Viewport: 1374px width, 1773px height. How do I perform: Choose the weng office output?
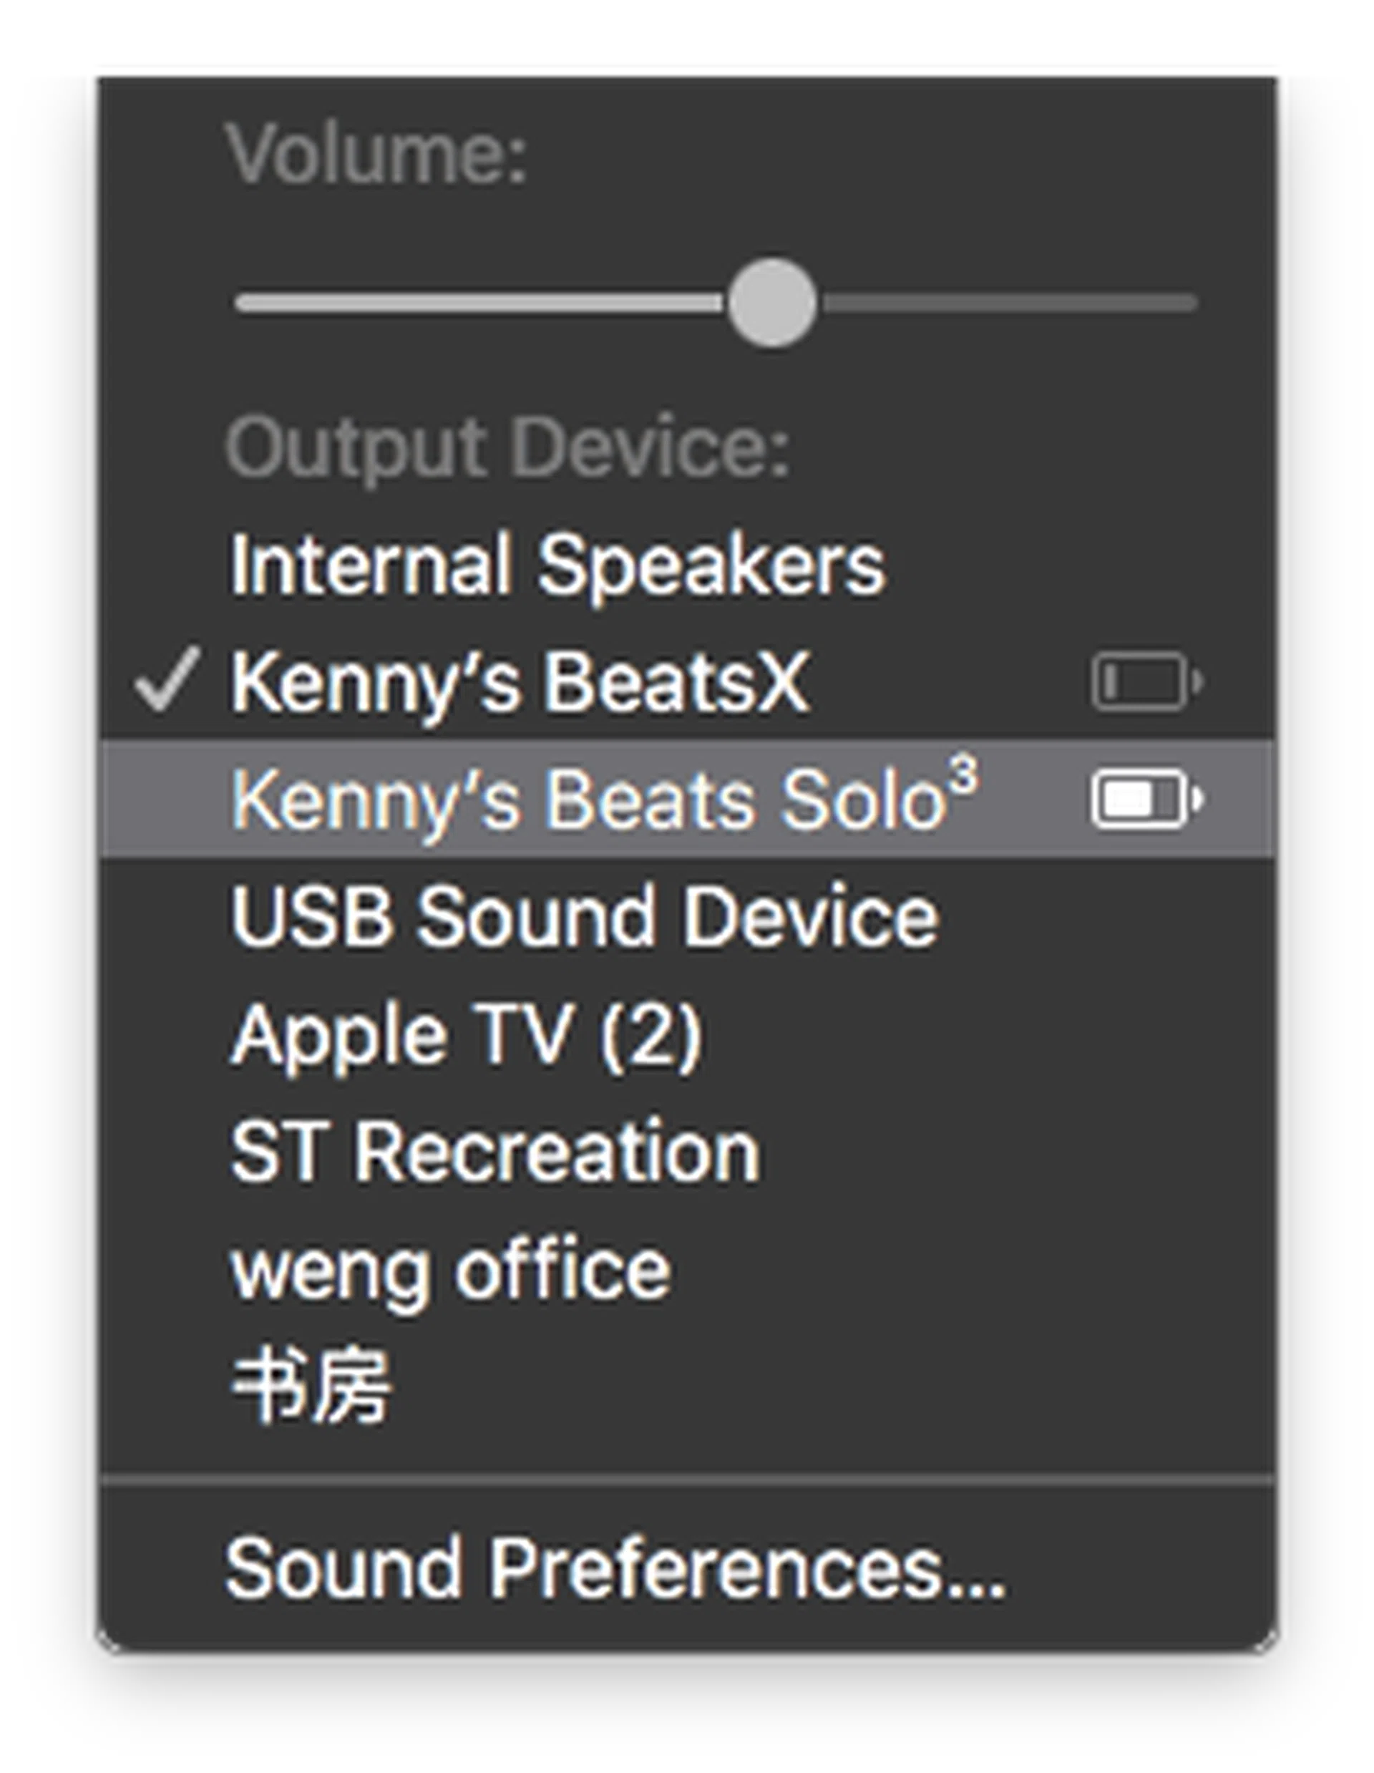pyautogui.click(x=452, y=1270)
